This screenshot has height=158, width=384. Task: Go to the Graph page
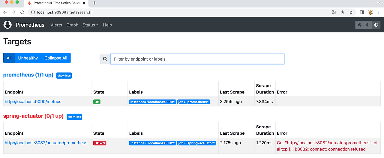pos(72,25)
